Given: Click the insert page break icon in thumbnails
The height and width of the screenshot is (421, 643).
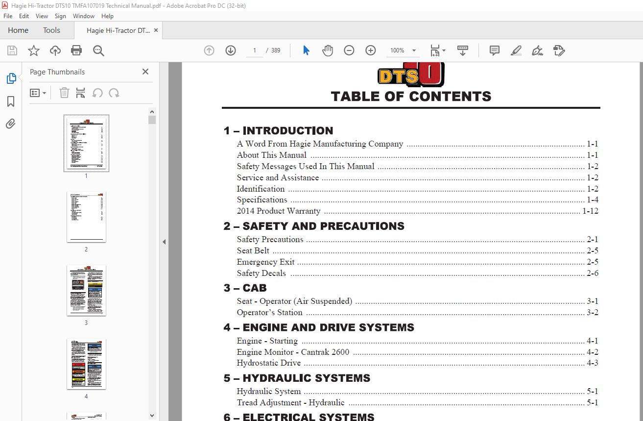Looking at the screenshot, I should click(81, 93).
